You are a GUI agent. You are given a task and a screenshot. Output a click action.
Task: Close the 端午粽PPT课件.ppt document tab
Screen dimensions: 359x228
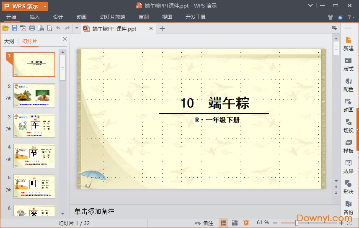(x=151, y=28)
